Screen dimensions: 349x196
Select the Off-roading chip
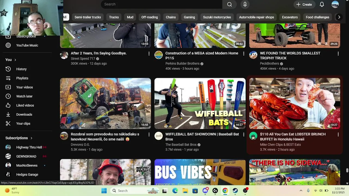click(149, 17)
